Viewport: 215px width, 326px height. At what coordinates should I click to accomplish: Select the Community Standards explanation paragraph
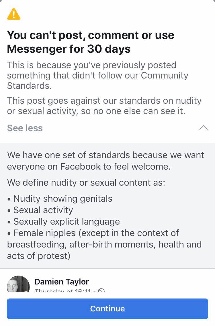[x=97, y=75]
